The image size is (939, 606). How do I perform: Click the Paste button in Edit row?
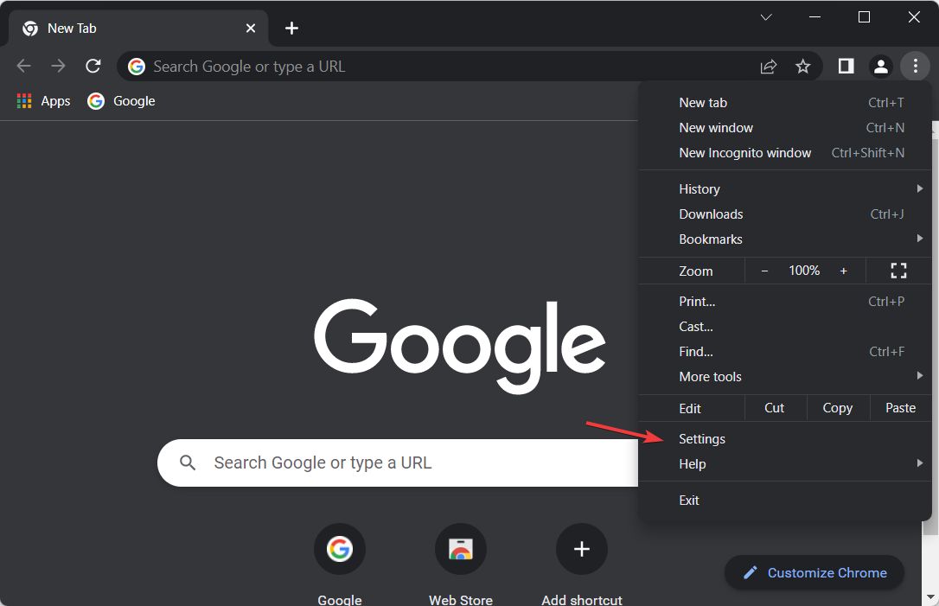(x=901, y=408)
